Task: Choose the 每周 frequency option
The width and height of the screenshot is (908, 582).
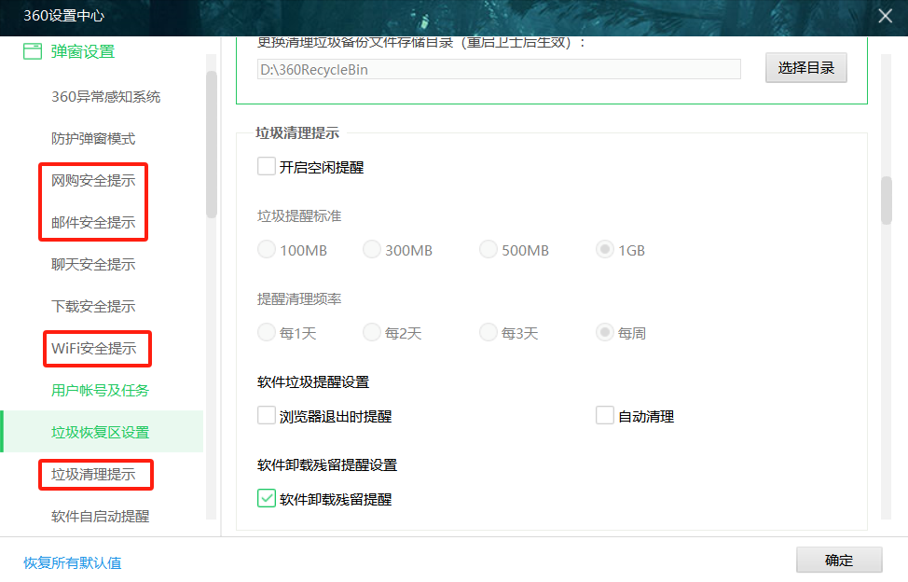Action: pos(605,333)
